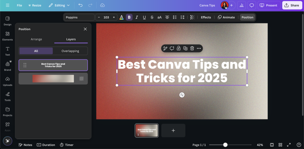
Task: Toggle bold formatting
Action: pos(129,17)
